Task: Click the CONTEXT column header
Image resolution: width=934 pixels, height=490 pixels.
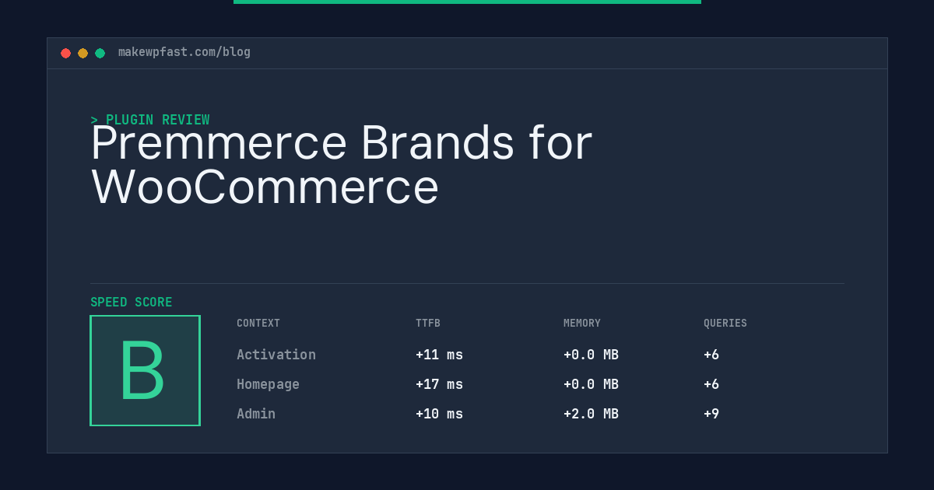Action: click(x=258, y=324)
